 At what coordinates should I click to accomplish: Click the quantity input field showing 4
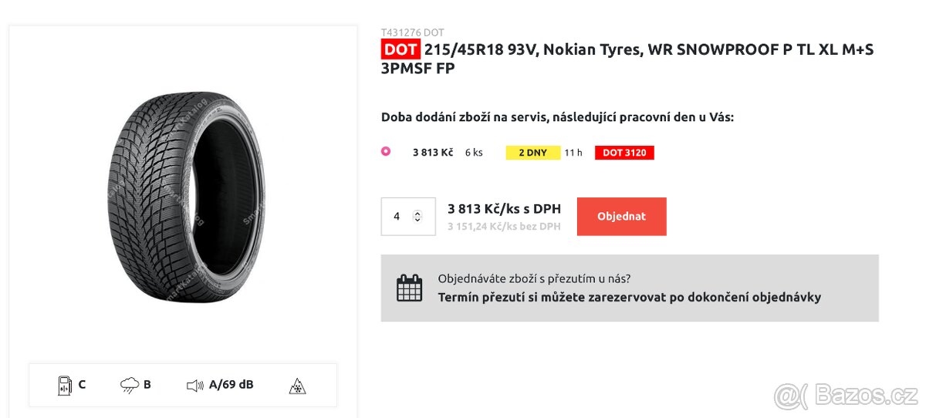click(x=397, y=217)
